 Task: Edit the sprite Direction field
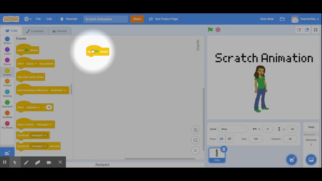click(290, 139)
